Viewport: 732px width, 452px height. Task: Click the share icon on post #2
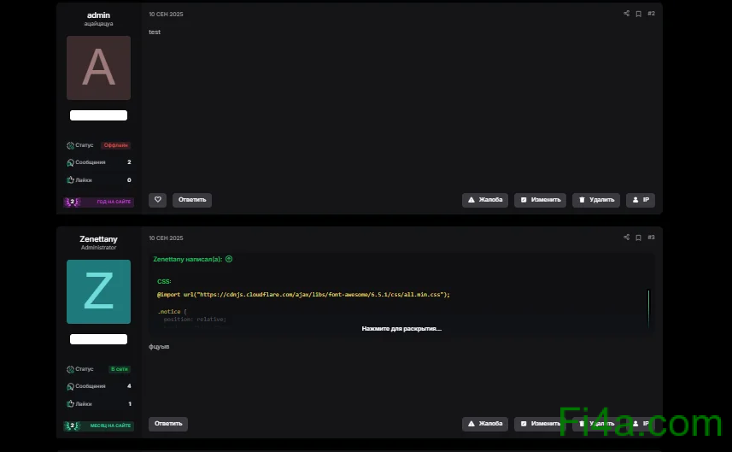pos(626,14)
